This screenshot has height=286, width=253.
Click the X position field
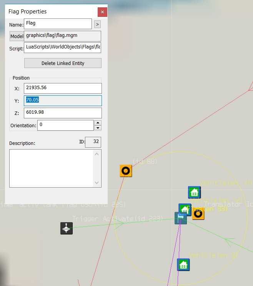[62, 88]
